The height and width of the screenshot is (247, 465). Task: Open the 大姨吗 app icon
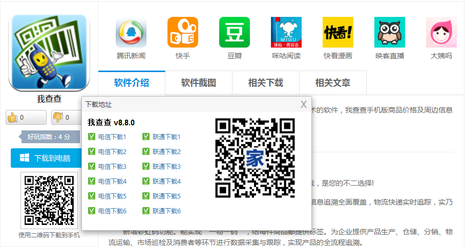[441, 32]
